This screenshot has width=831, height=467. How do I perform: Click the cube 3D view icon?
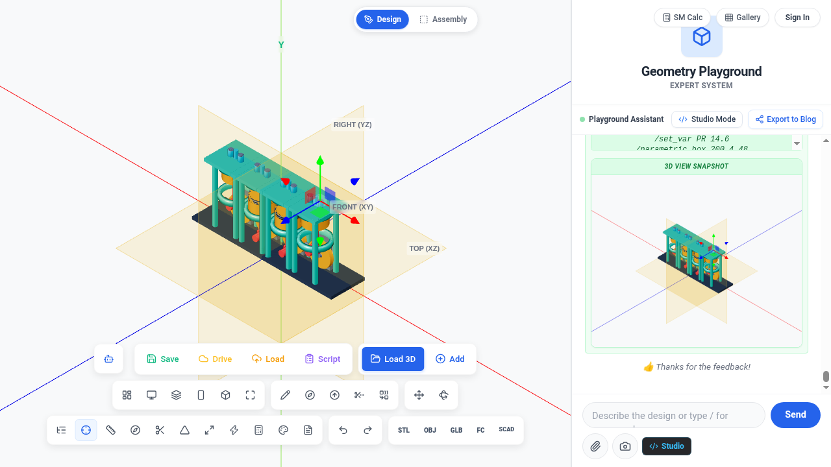pos(226,395)
